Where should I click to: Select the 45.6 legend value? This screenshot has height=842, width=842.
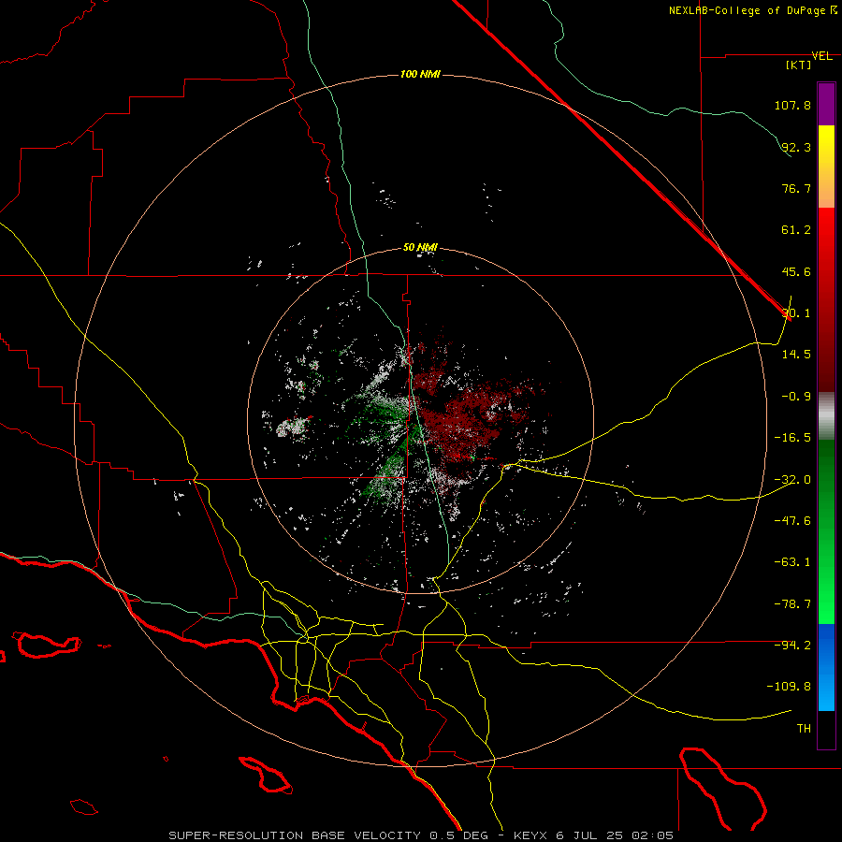796,271
